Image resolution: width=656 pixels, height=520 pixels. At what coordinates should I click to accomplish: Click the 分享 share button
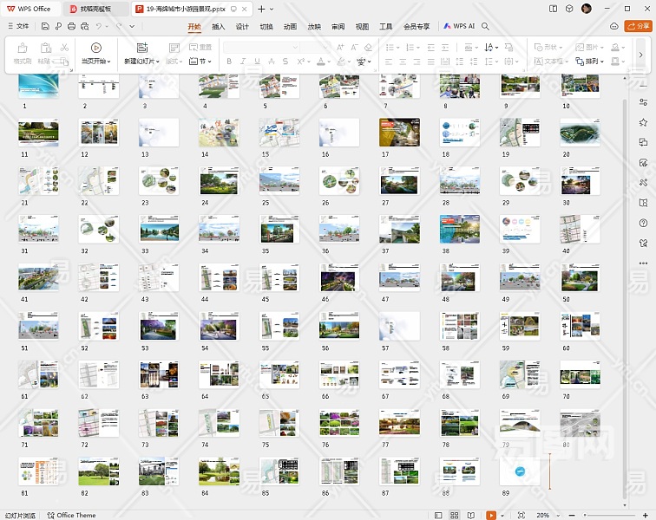coord(638,27)
